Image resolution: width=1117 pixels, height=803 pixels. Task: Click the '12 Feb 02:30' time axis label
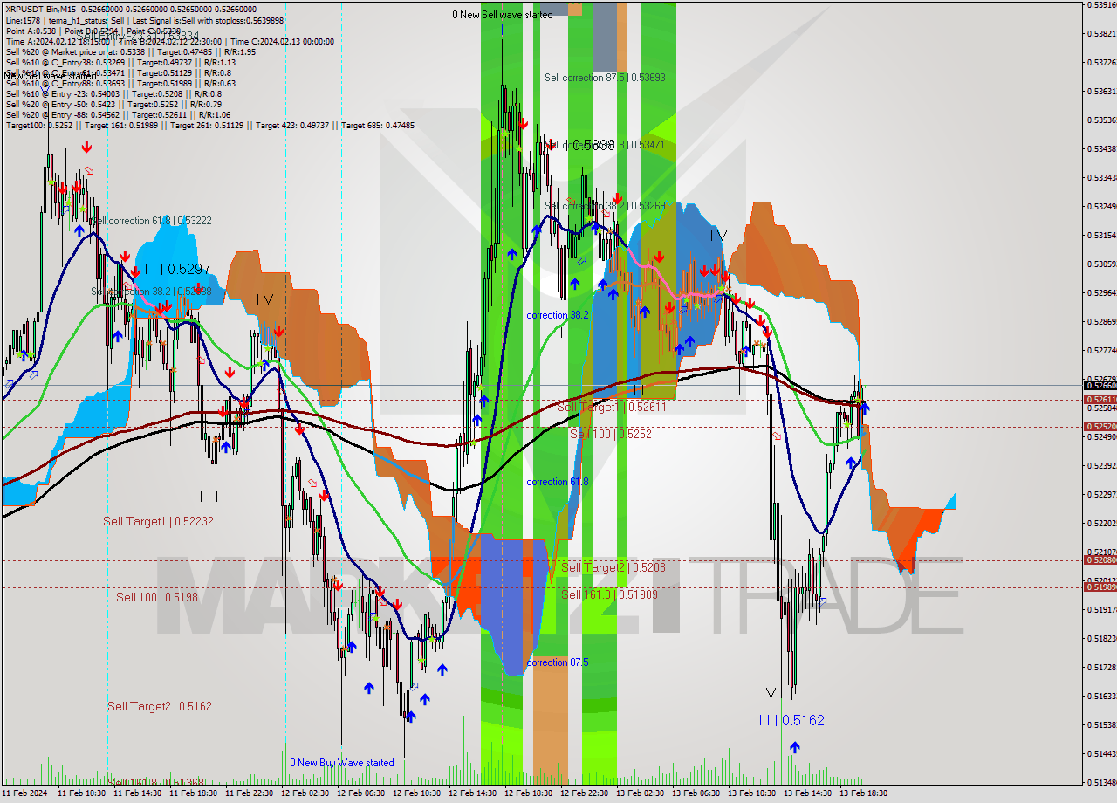(305, 793)
